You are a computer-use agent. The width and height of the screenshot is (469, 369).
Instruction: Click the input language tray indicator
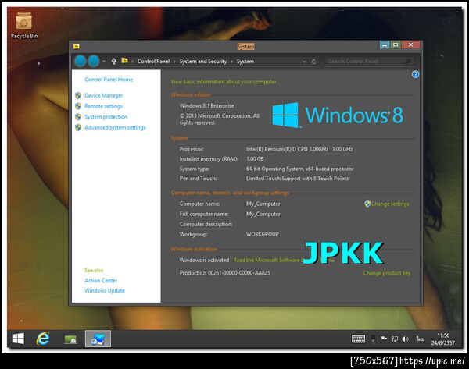(421, 339)
